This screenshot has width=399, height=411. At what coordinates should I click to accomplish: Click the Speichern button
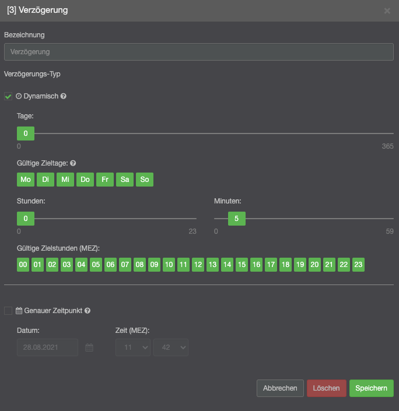pyautogui.click(x=371, y=388)
